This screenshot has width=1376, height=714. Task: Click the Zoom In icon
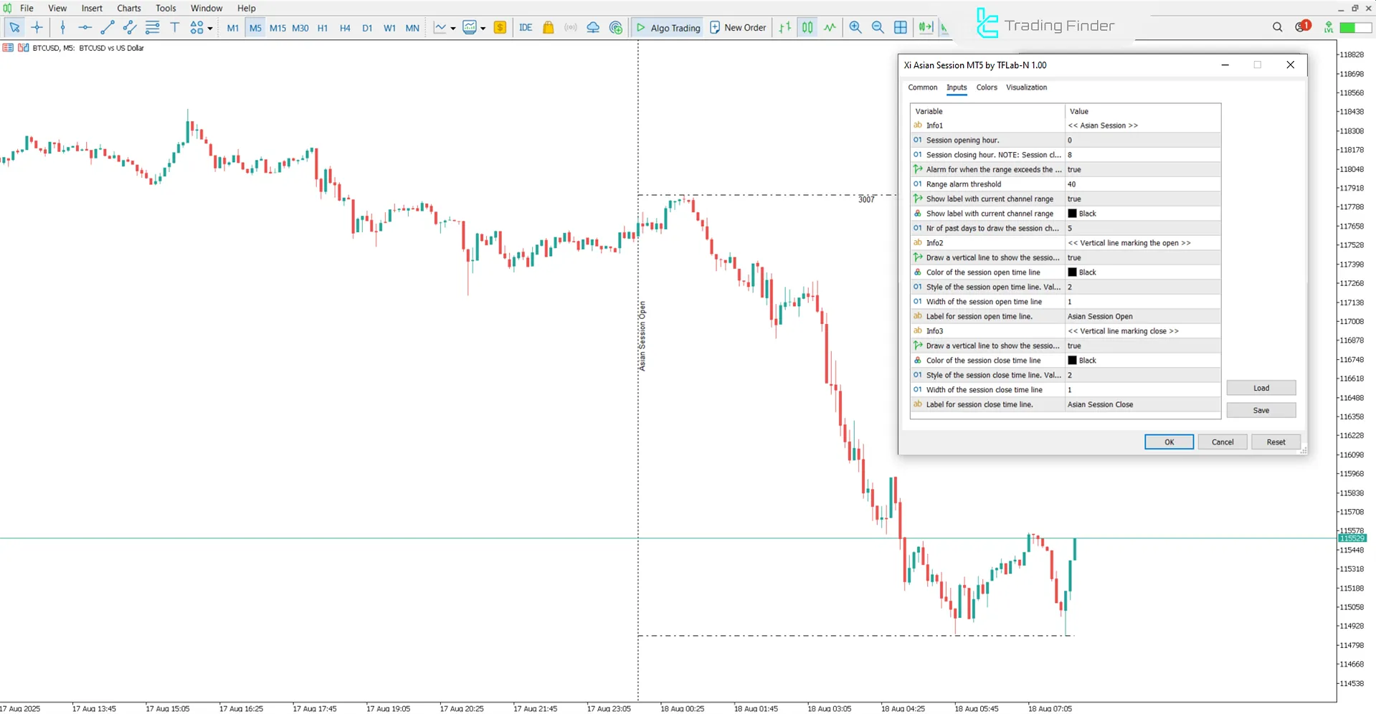(x=855, y=27)
